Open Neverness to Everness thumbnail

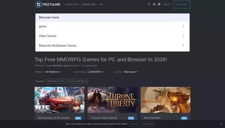(x=59, y=100)
